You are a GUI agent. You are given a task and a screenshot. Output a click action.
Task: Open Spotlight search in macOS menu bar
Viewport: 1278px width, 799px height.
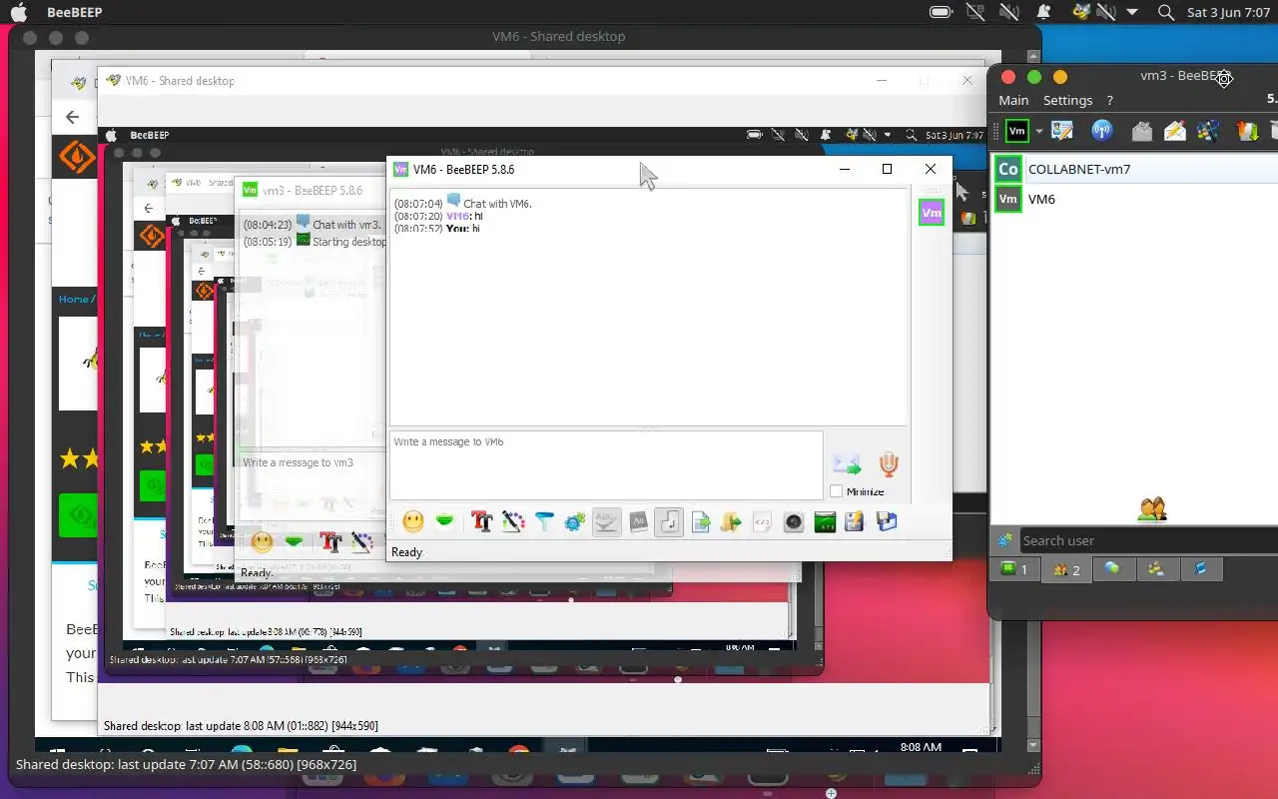(x=1165, y=12)
